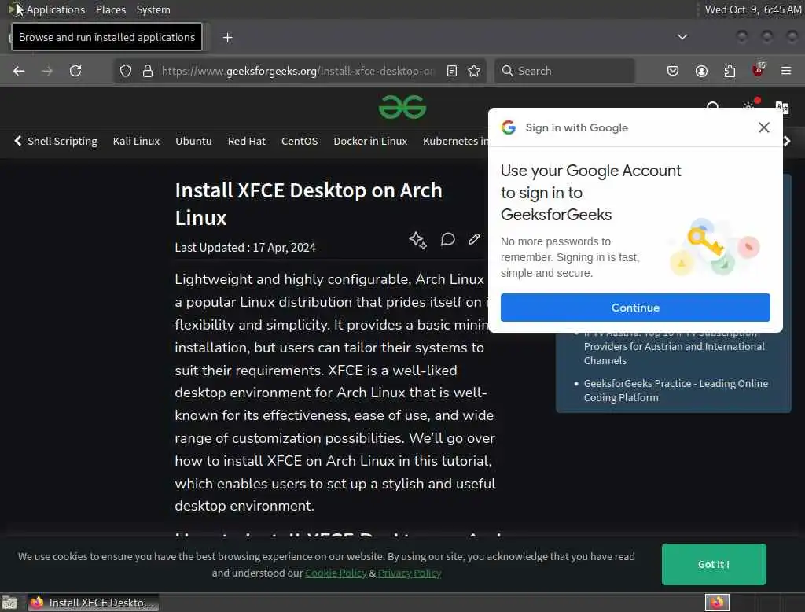Click the uBlock Origin extension icon
Screen dimensions: 805x612
tap(759, 70)
